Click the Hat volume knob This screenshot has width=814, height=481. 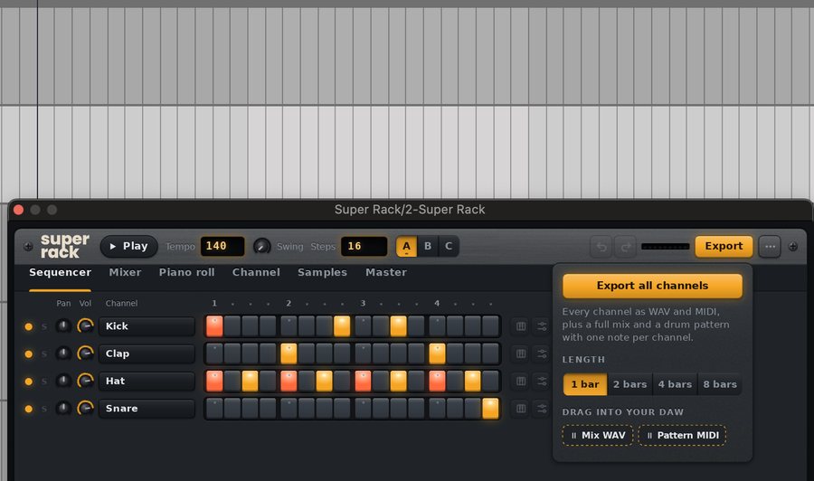(x=85, y=381)
